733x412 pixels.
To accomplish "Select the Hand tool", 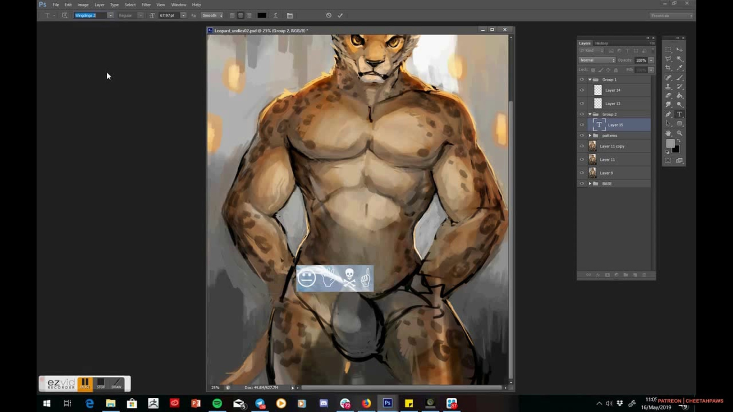I will (x=668, y=133).
